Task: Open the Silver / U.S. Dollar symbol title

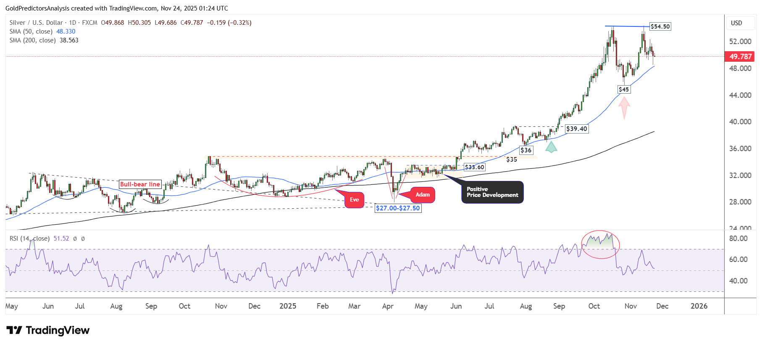Action: 36,23
